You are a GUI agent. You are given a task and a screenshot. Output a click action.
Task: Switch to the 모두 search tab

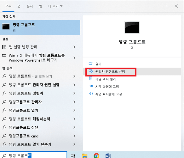coord(8,6)
